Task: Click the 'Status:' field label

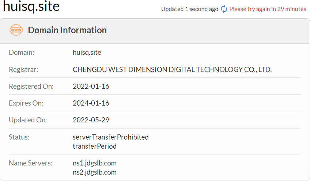Action: (19, 137)
